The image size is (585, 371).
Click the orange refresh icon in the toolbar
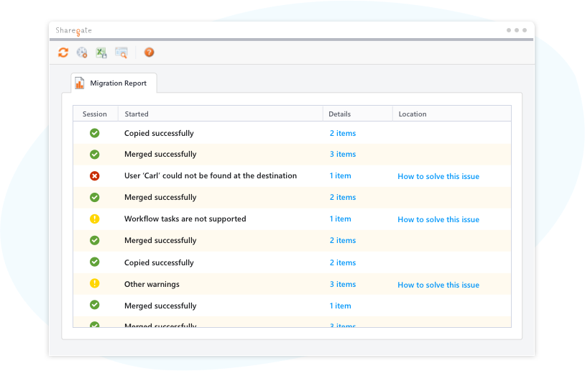[x=63, y=52]
